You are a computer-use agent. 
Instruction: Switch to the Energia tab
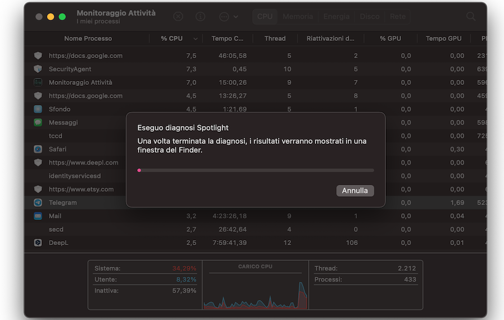coord(336,16)
